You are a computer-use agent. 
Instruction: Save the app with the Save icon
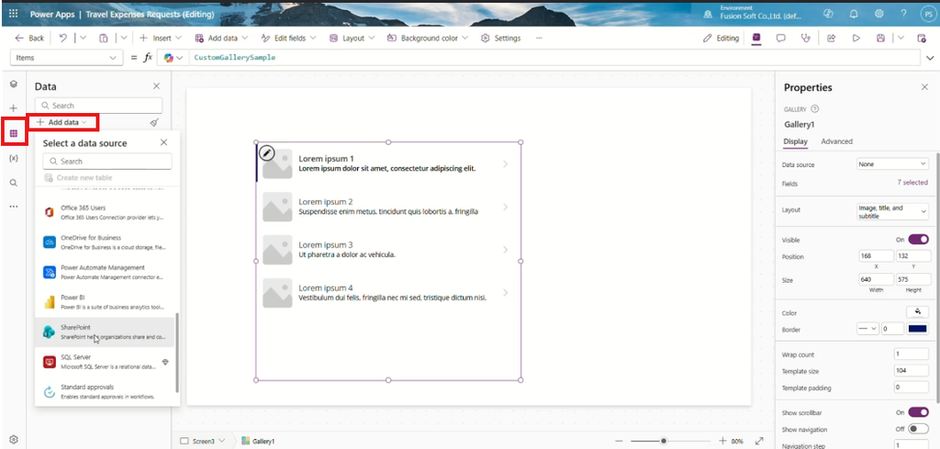point(880,38)
